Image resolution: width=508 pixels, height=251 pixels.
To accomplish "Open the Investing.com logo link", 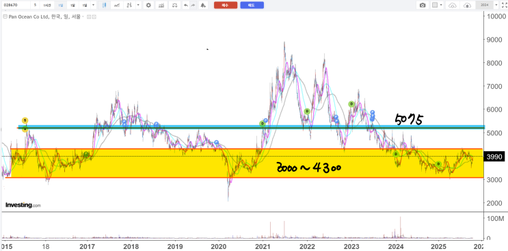I will [23, 205].
